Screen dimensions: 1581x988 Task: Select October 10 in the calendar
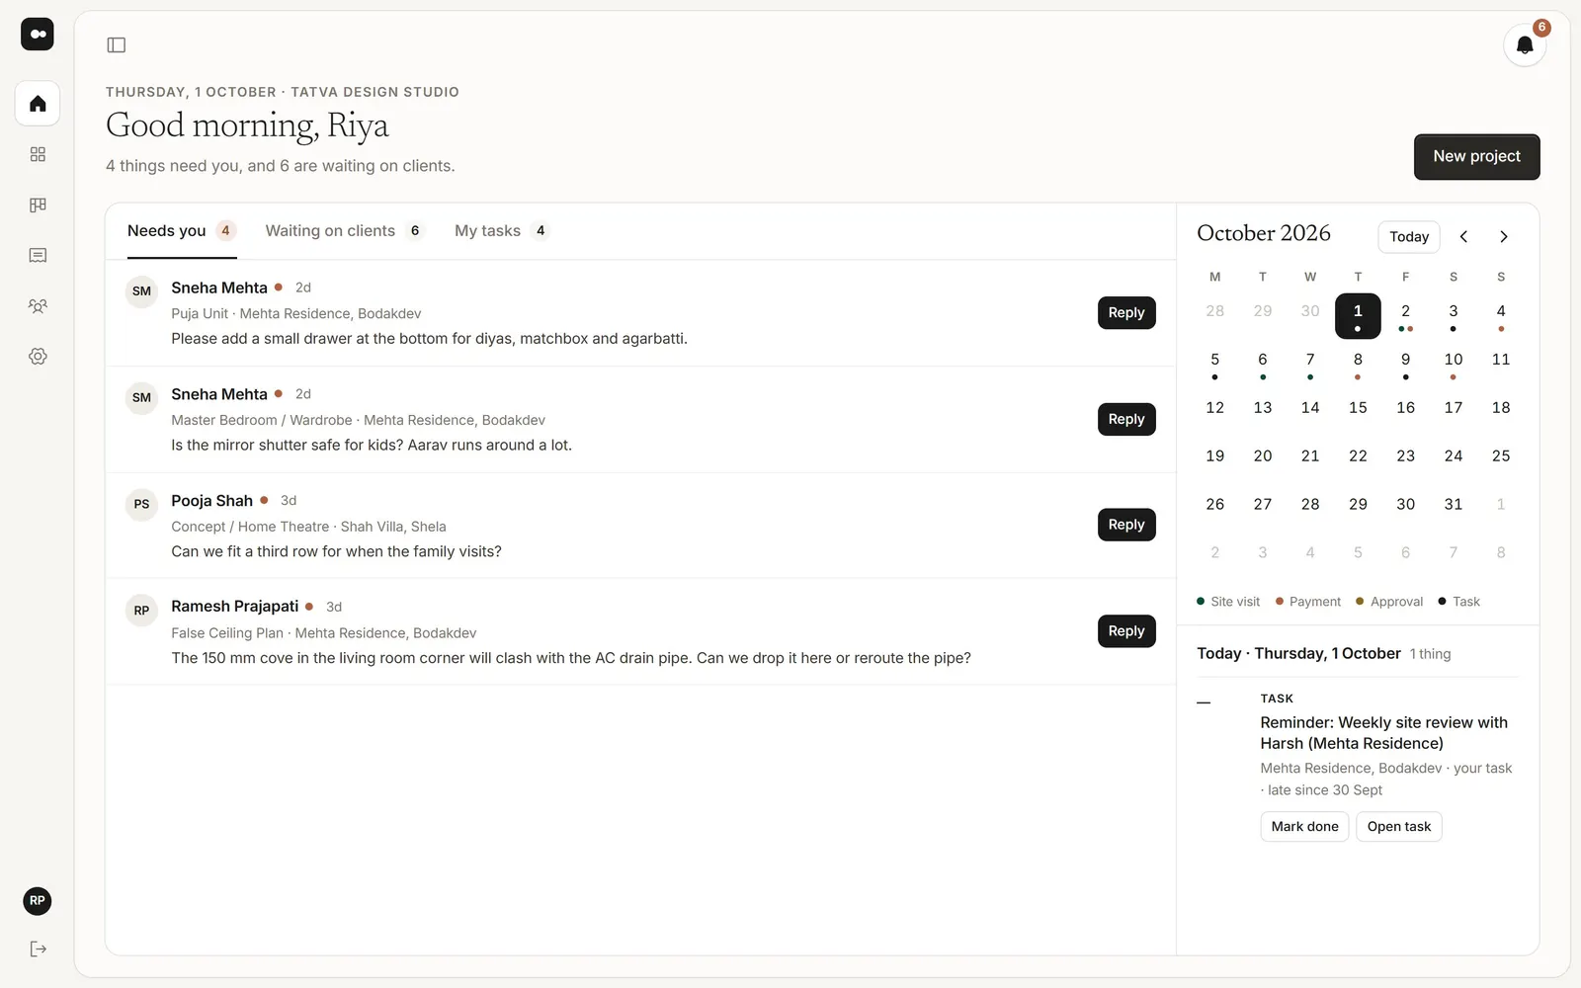coord(1453,365)
